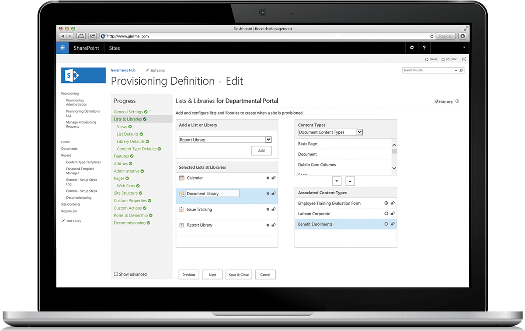The image size is (525, 331).
Task: Click the move up arrow button
Action: tap(350, 181)
